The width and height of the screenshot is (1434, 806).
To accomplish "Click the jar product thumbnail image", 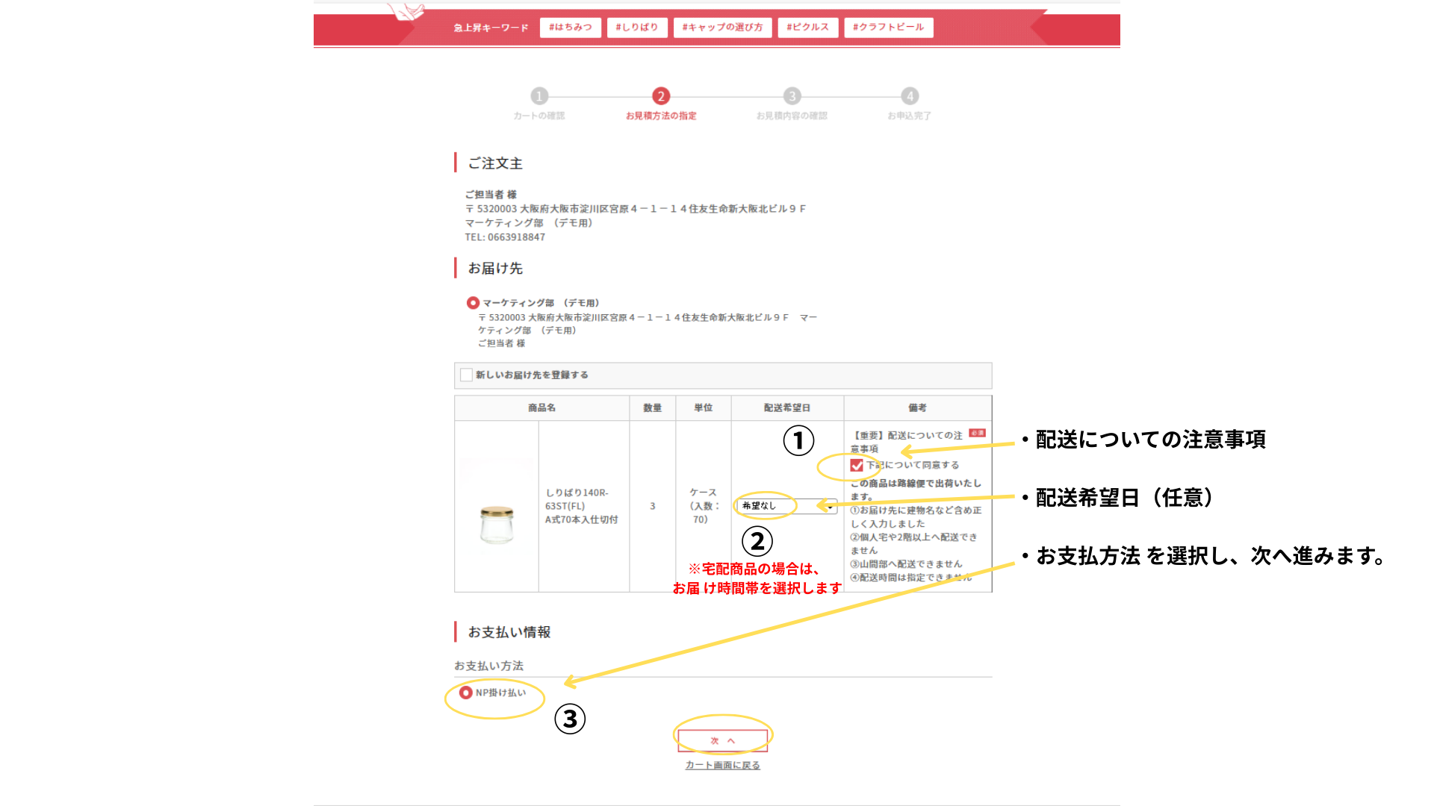I will [x=497, y=524].
